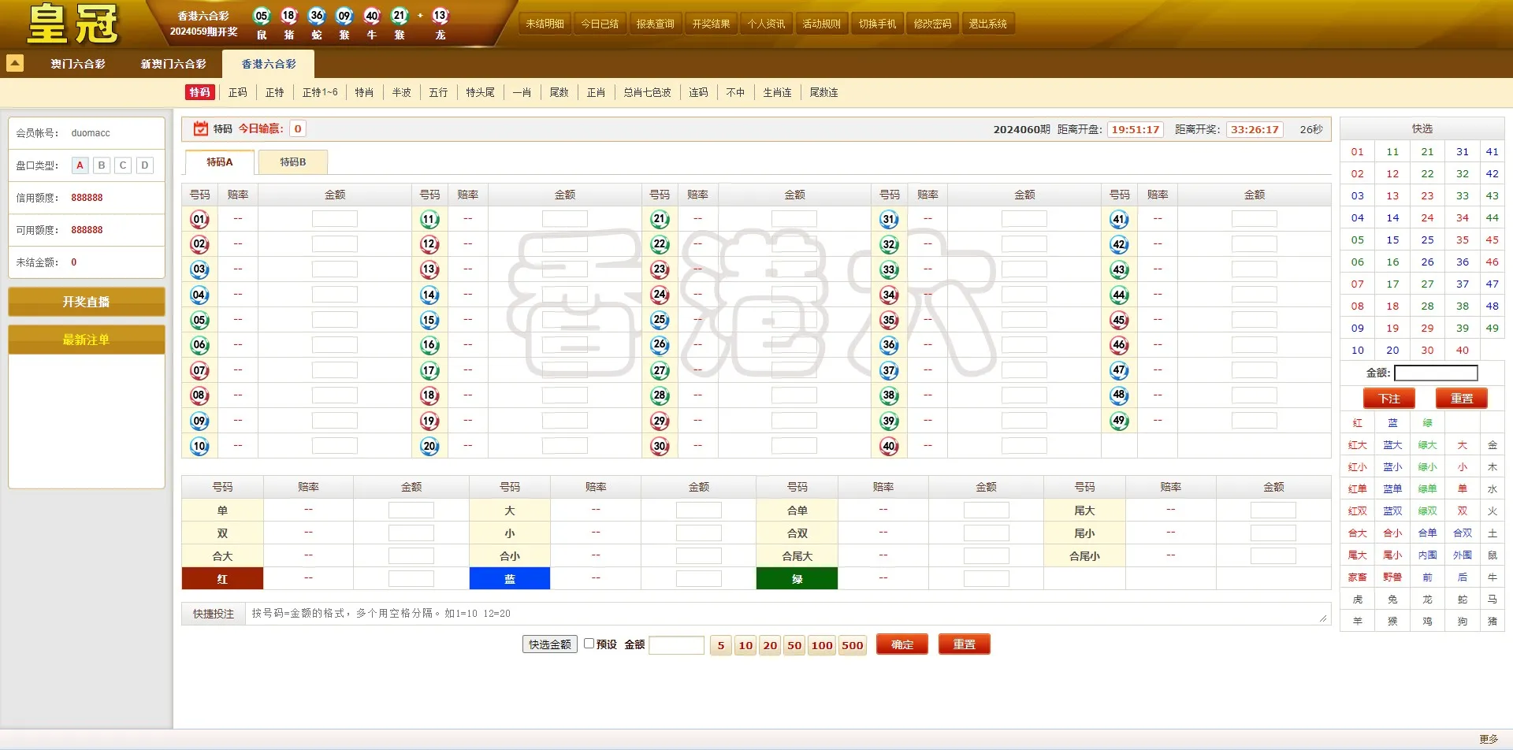Open the 开奖结果 menu item

point(710,23)
